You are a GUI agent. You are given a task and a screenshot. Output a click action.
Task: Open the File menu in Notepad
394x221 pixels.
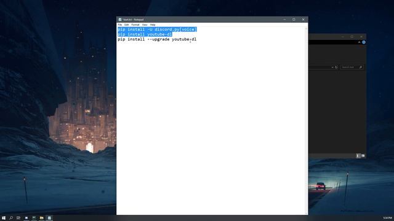coord(120,25)
